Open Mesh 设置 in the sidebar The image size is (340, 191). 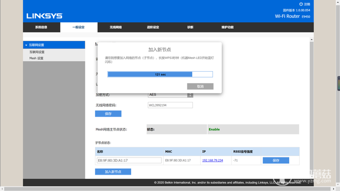(36, 58)
